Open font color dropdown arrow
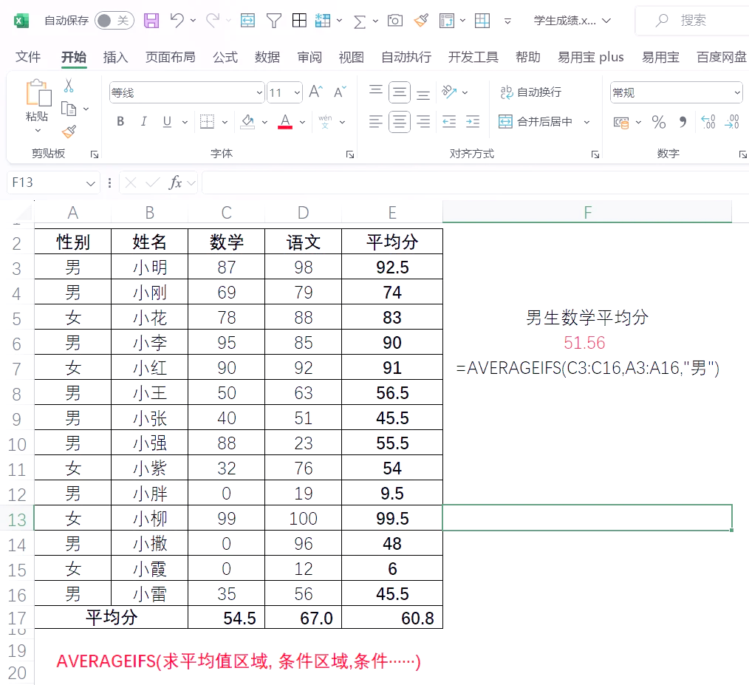Viewport: 749px width, 685px height. pyautogui.click(x=302, y=123)
